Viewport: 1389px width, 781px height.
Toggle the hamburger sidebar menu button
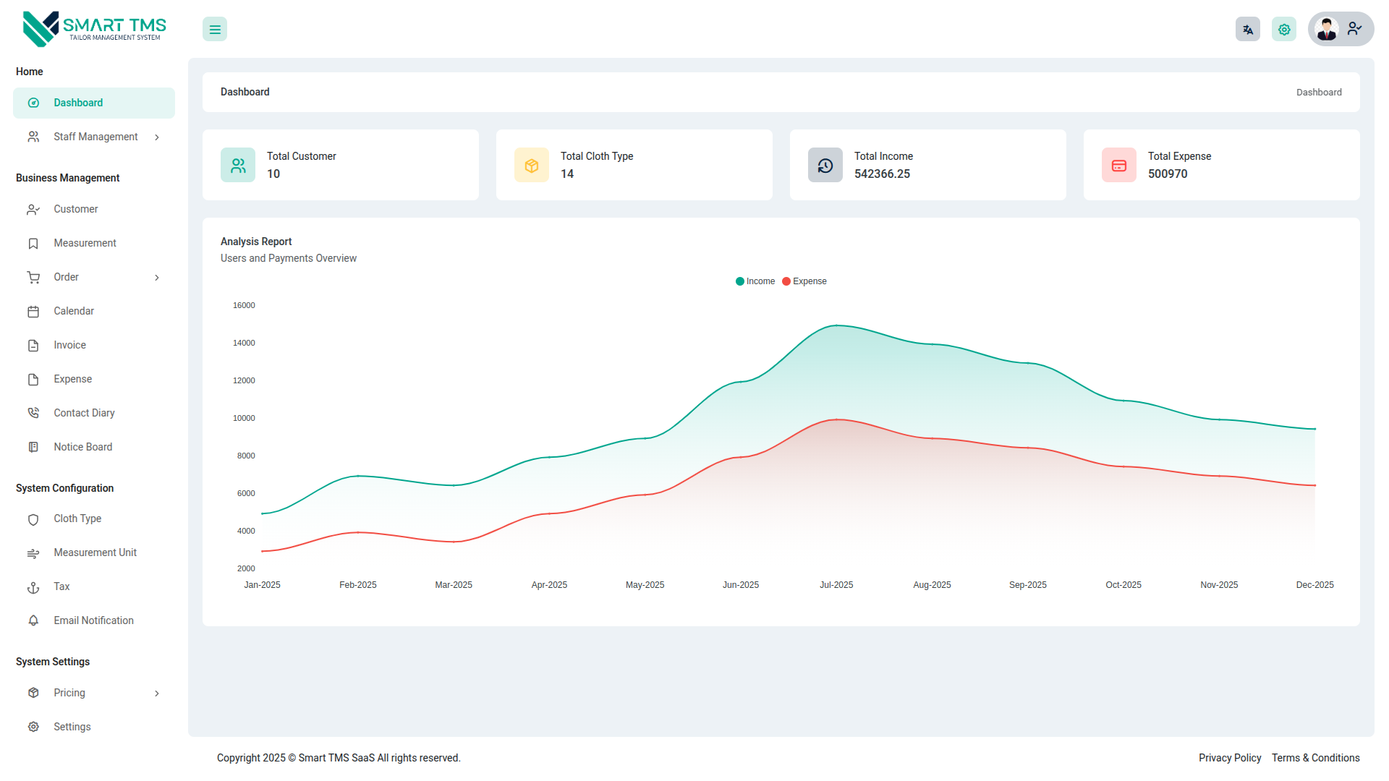coord(215,30)
